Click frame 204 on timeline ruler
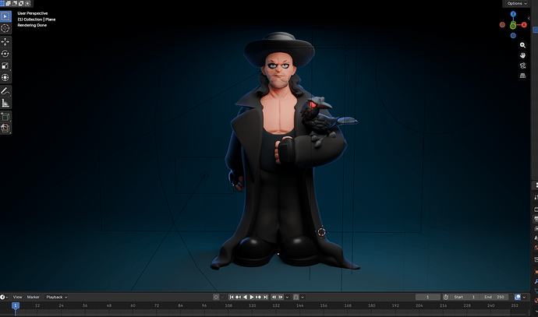 coord(419,305)
